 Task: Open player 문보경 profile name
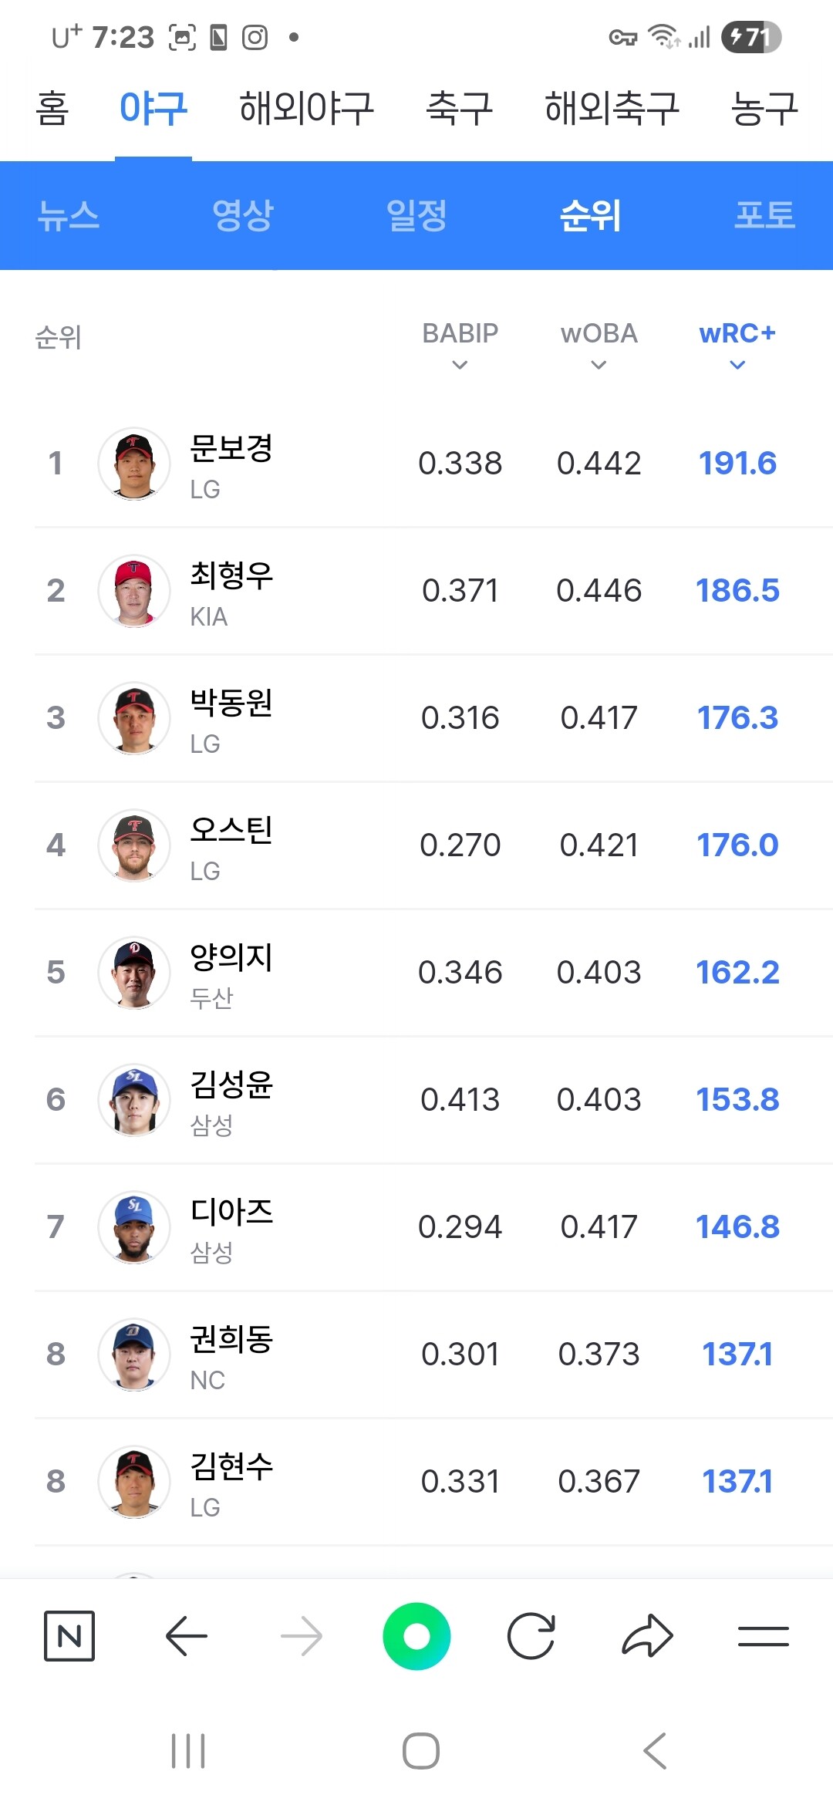coord(231,448)
